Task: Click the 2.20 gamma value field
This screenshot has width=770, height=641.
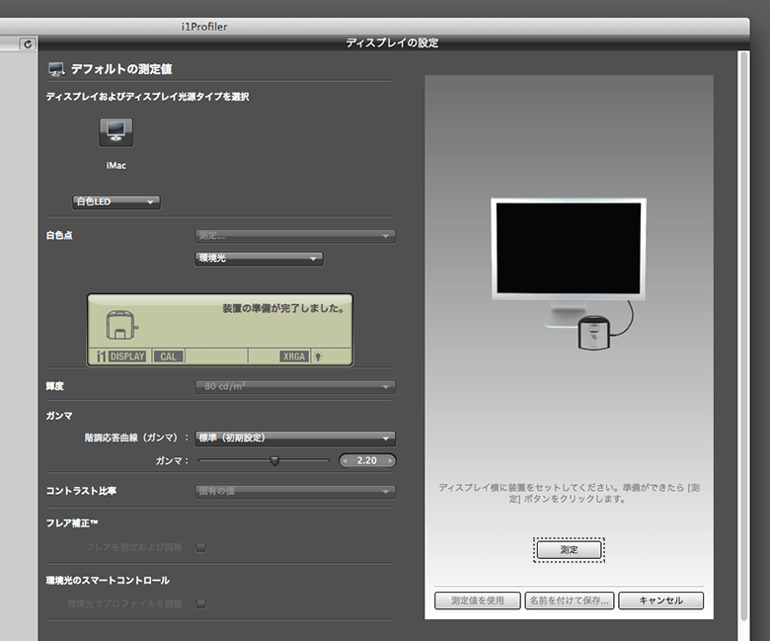Action: (x=367, y=460)
